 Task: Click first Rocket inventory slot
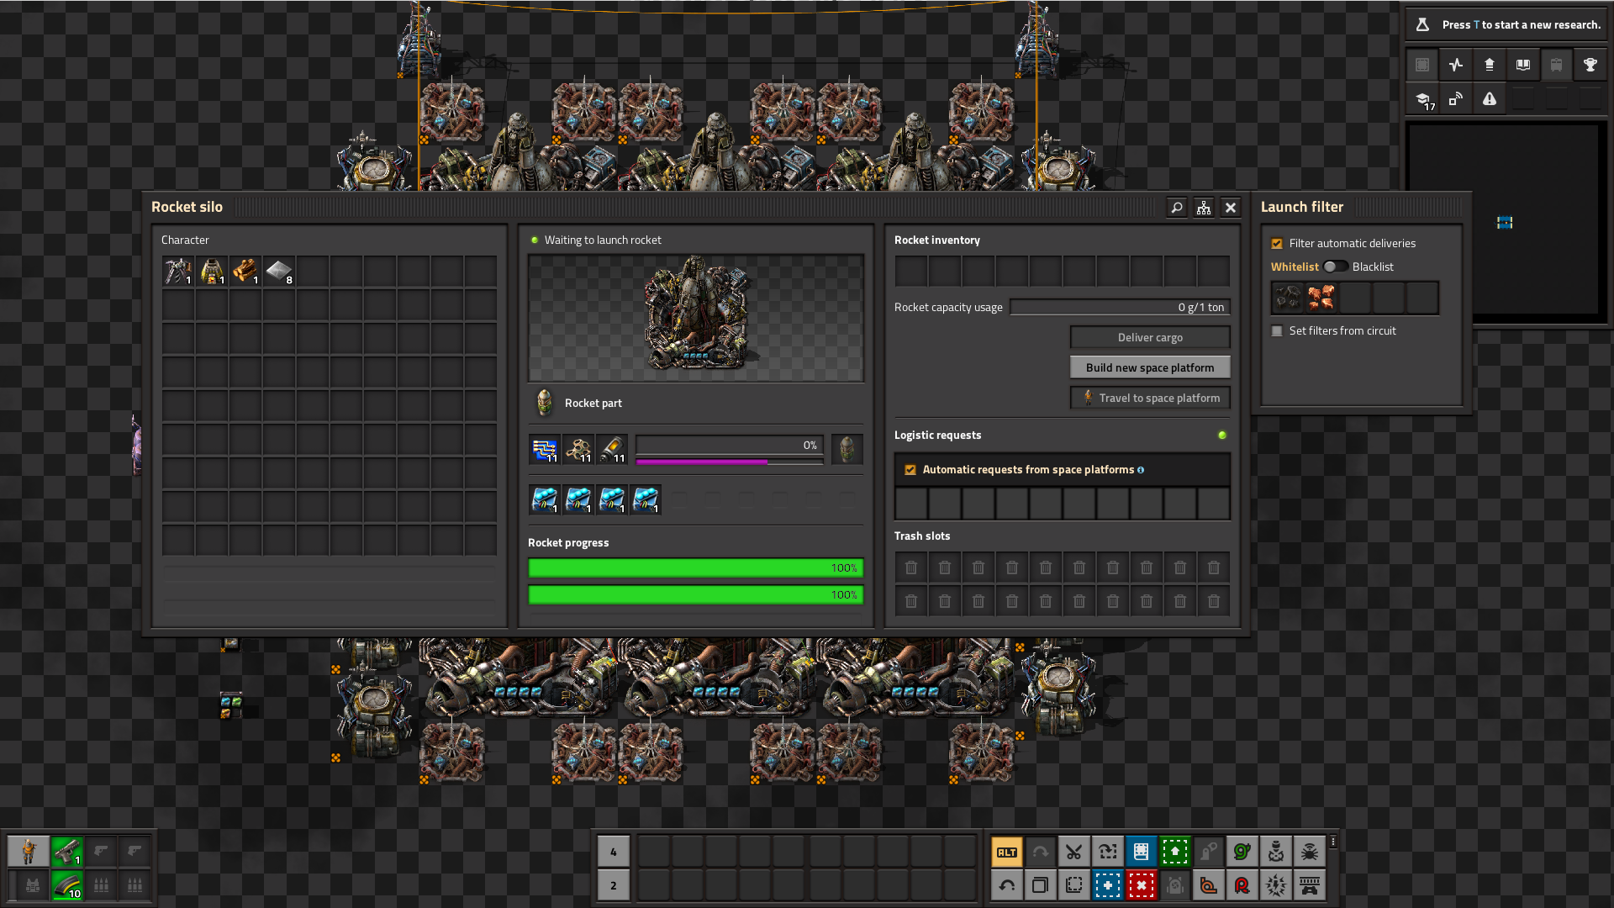click(911, 272)
